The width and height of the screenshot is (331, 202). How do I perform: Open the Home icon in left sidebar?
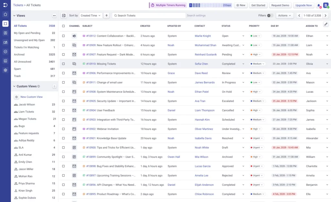pos(5,14)
